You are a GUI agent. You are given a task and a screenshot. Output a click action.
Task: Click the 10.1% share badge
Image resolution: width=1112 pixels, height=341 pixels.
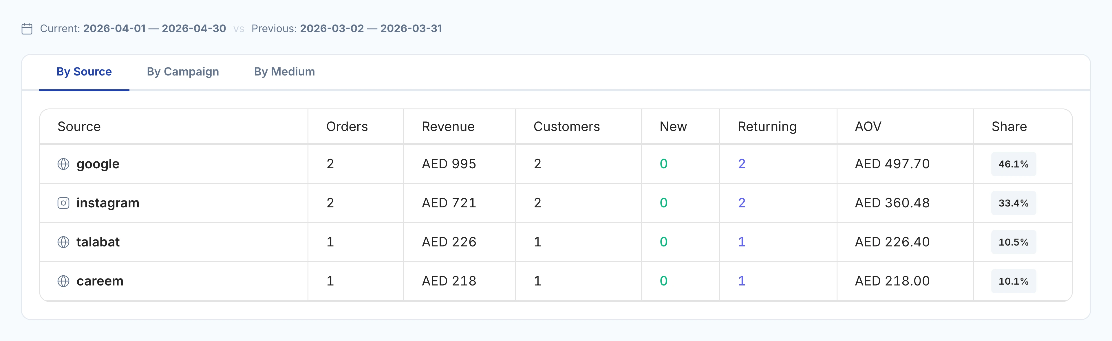1014,281
